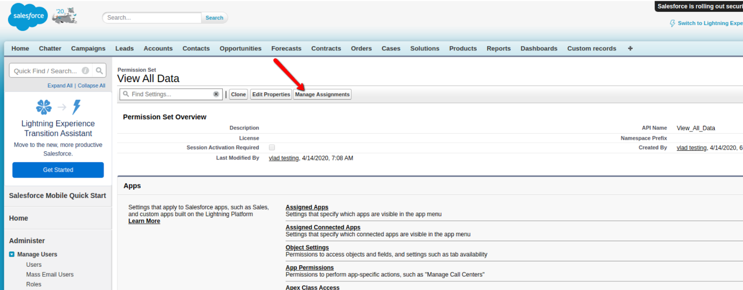Click the Quick Find magnifier icon

99,71
